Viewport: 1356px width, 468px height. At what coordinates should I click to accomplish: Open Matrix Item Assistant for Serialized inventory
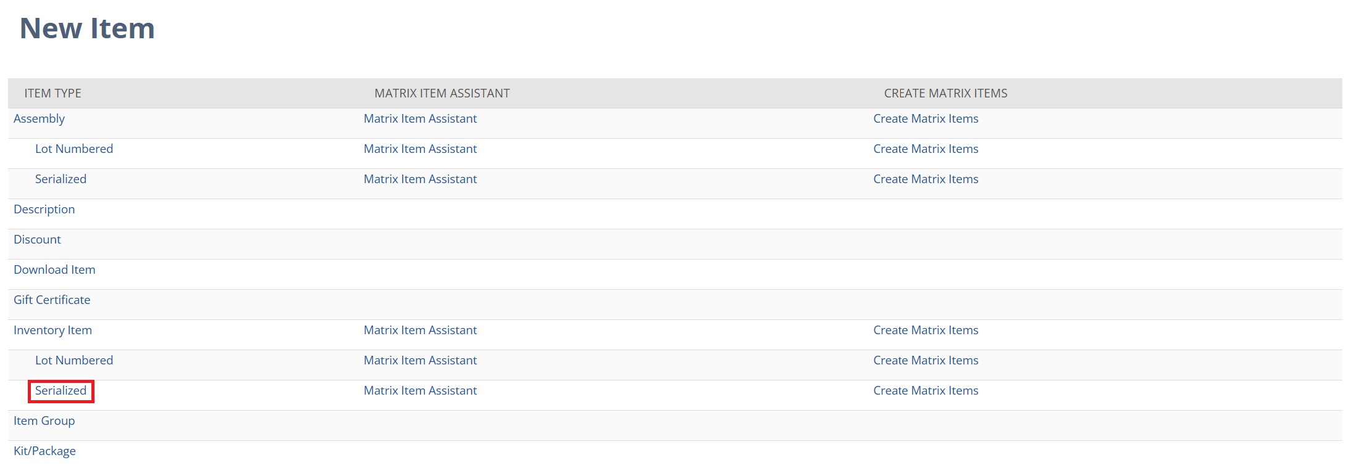tap(420, 390)
